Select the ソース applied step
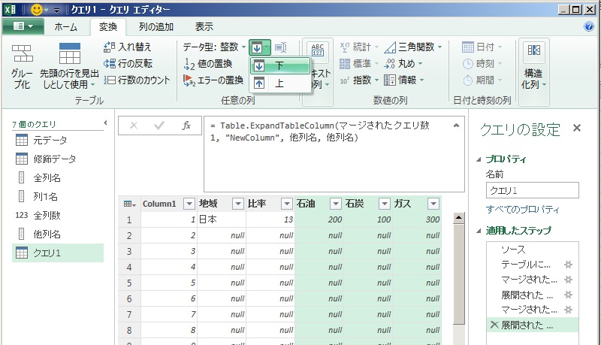The height and width of the screenshot is (345, 601). (x=533, y=250)
